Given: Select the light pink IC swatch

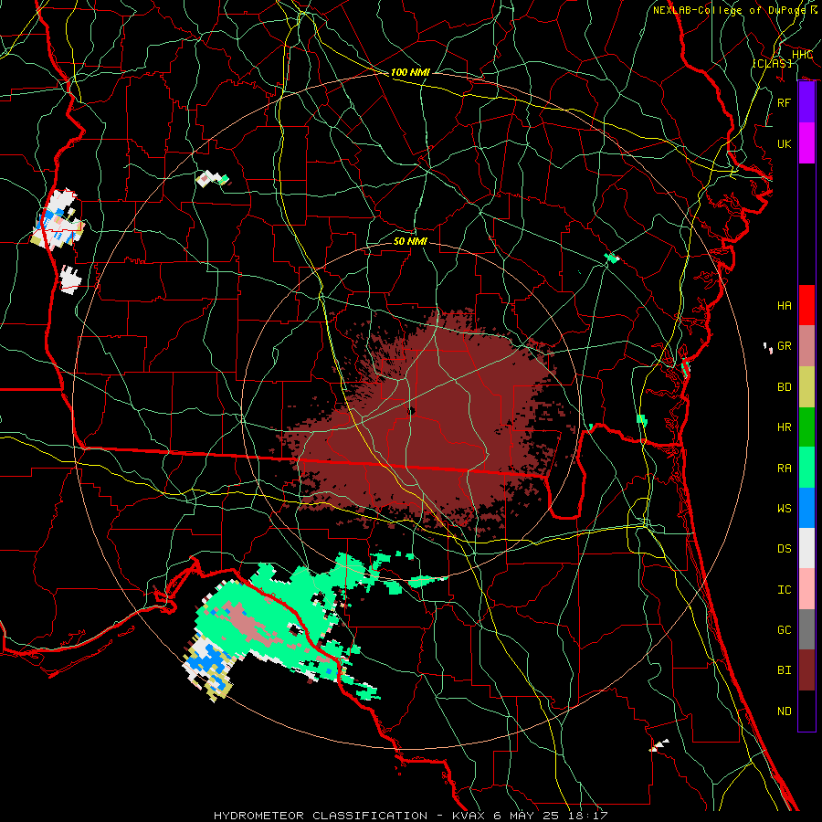Looking at the screenshot, I should (x=806, y=589).
